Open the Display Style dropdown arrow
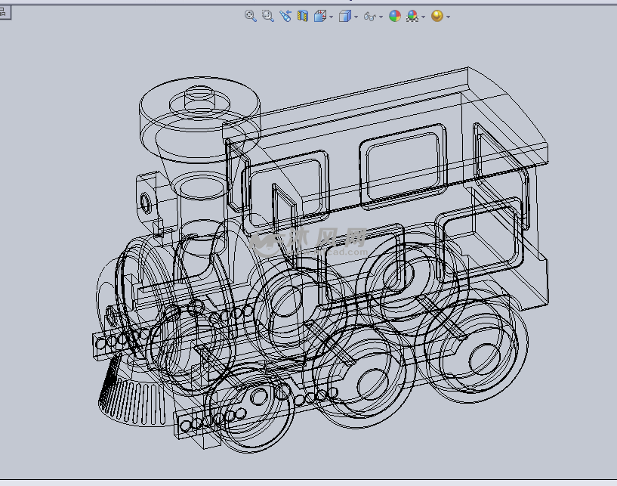This screenshot has height=486, width=617. tap(356, 17)
